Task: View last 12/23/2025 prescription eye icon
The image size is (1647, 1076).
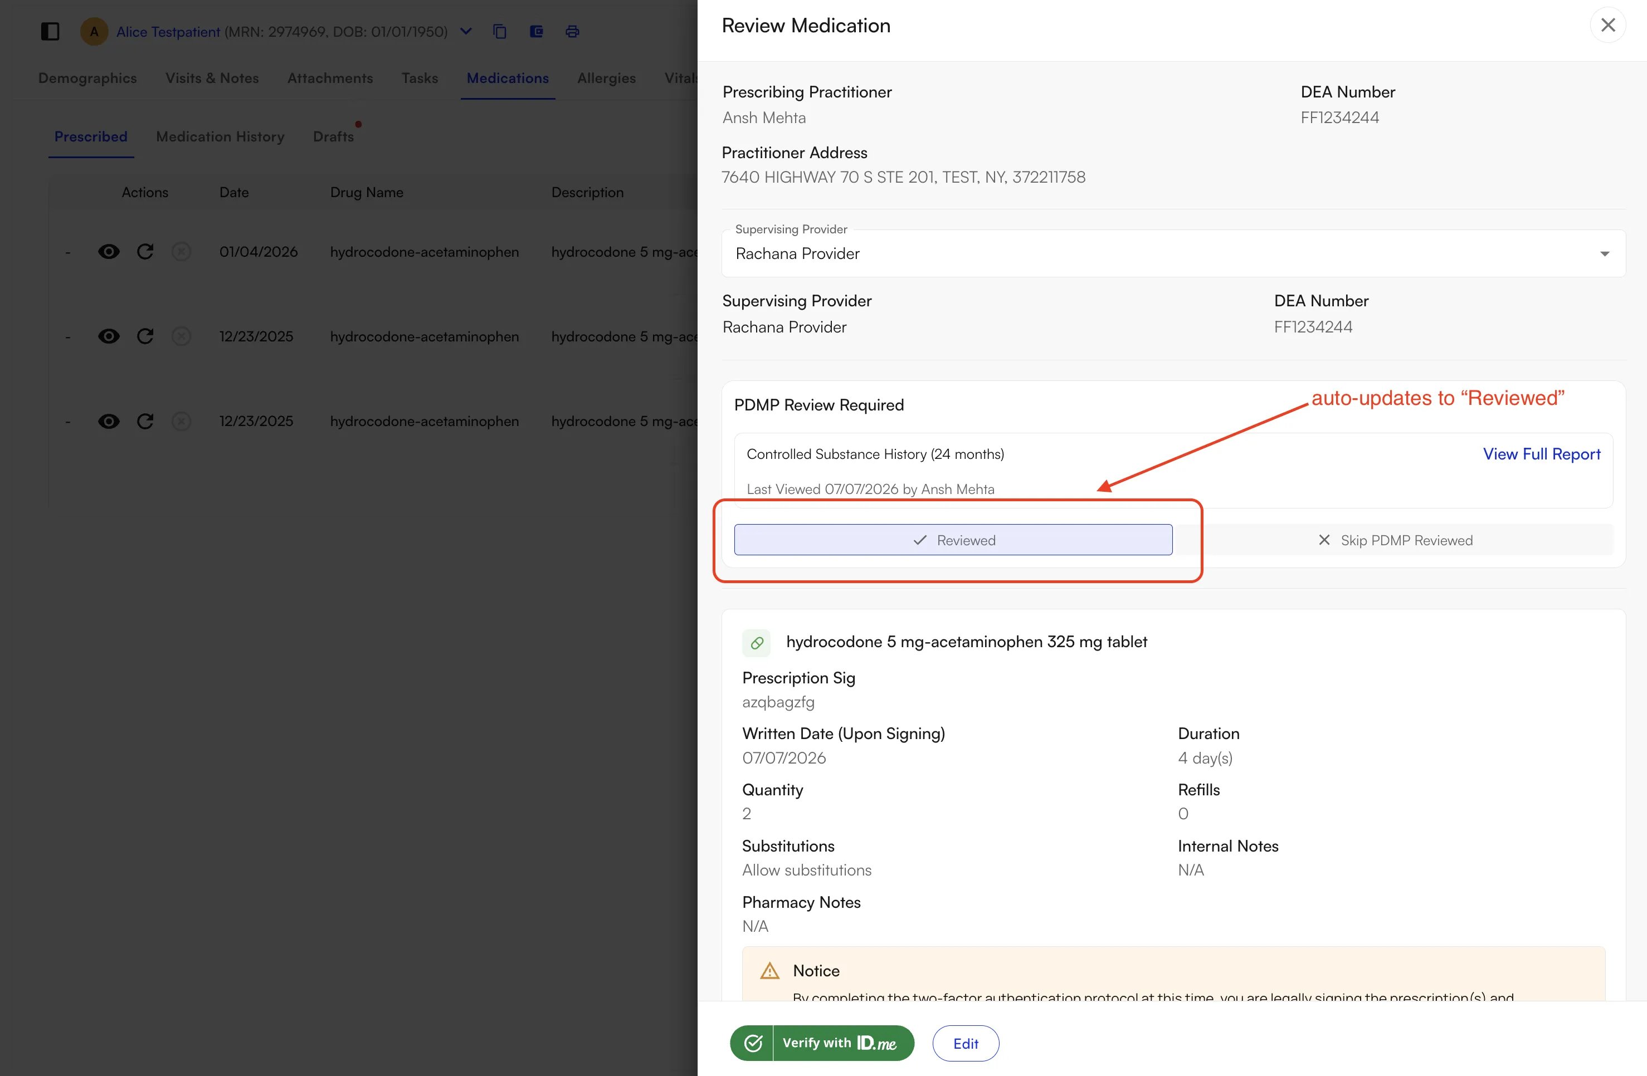Action: (109, 421)
